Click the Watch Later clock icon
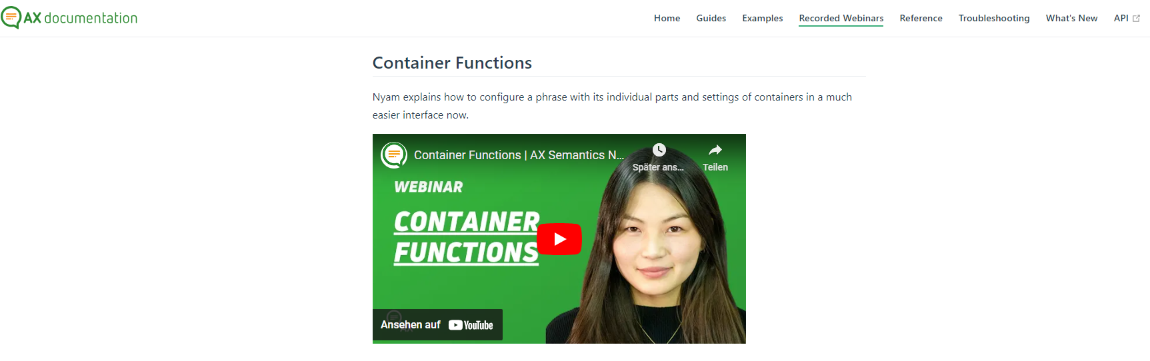Screen dimensions: 1150x361 pyautogui.click(x=659, y=150)
